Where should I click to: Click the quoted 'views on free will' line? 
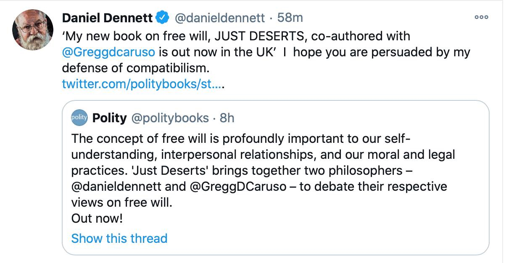(x=122, y=202)
